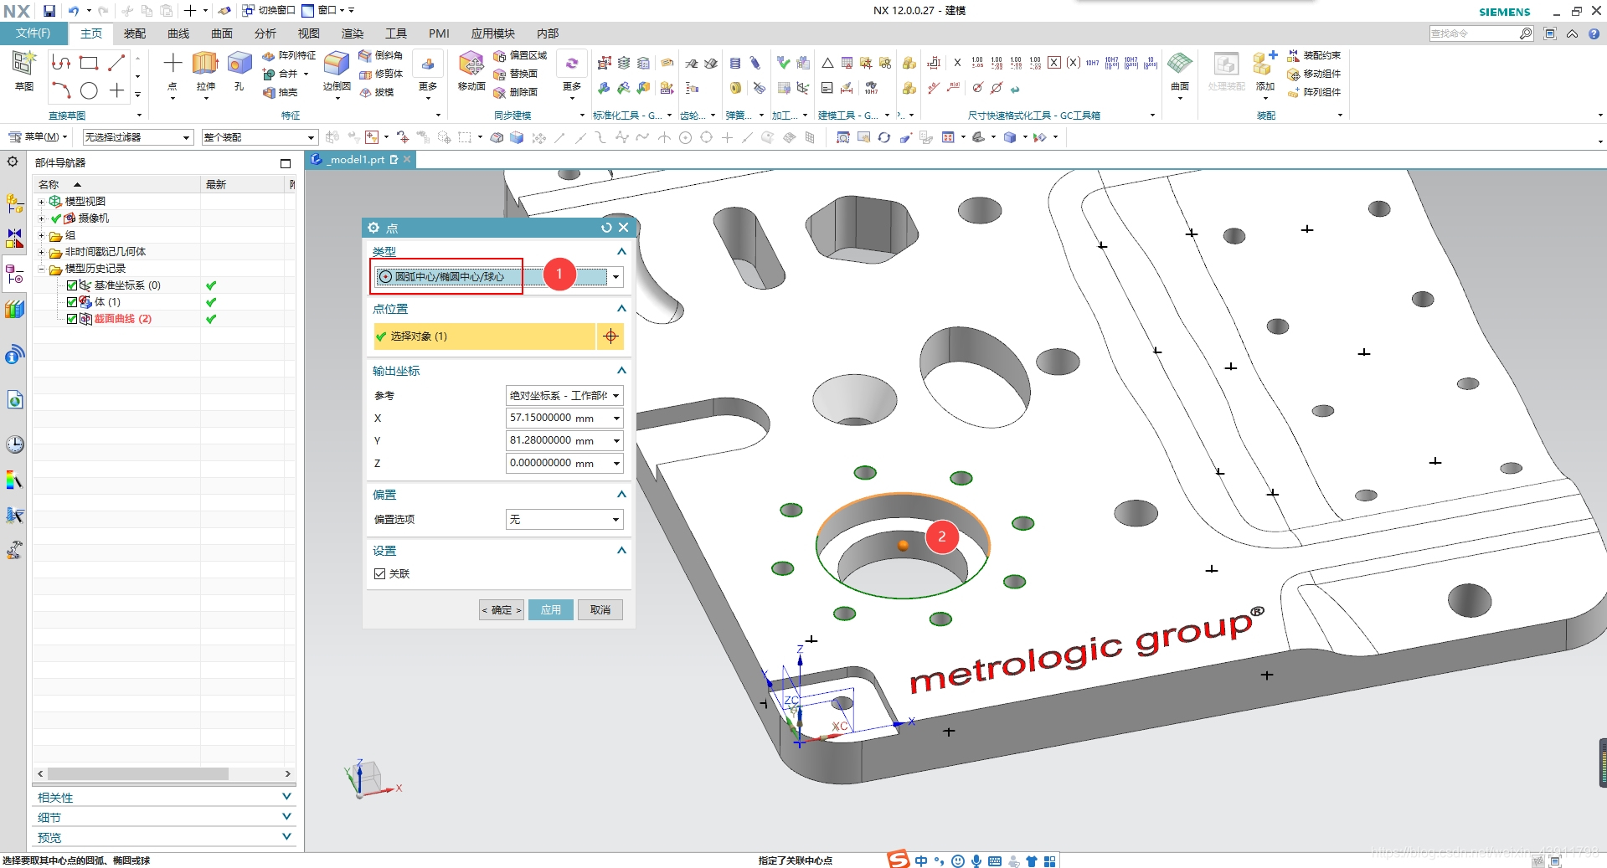Click the 取消 (Cancel) button
Image resolution: width=1607 pixels, height=868 pixels.
tap(600, 610)
